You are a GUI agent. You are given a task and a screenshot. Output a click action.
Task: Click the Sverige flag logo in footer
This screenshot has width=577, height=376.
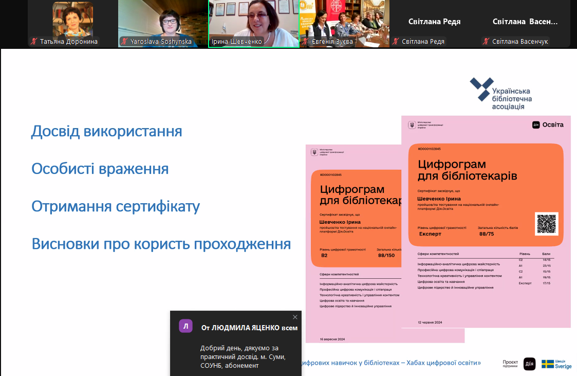[556, 364]
